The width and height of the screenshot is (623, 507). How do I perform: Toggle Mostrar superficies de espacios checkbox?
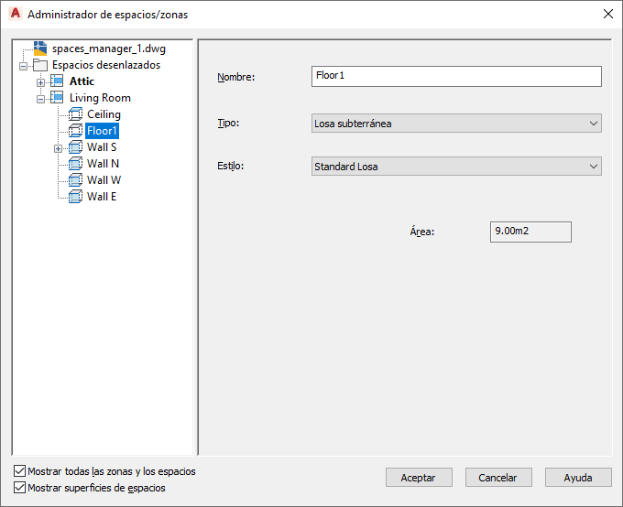(x=19, y=488)
